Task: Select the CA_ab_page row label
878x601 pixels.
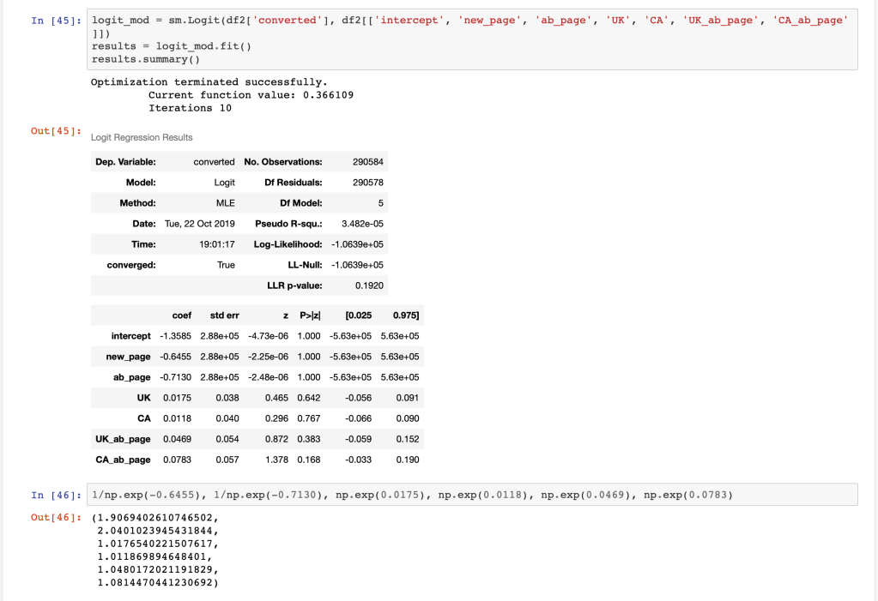Action: pyautogui.click(x=122, y=460)
